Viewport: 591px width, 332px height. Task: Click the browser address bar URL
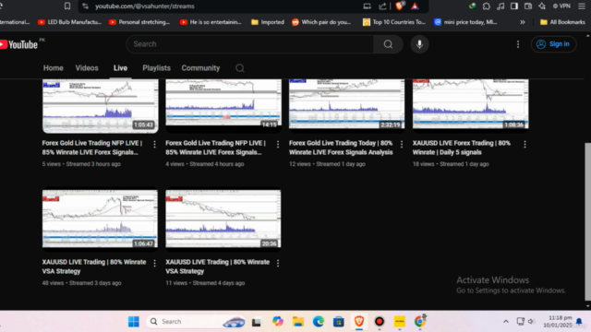(145, 6)
